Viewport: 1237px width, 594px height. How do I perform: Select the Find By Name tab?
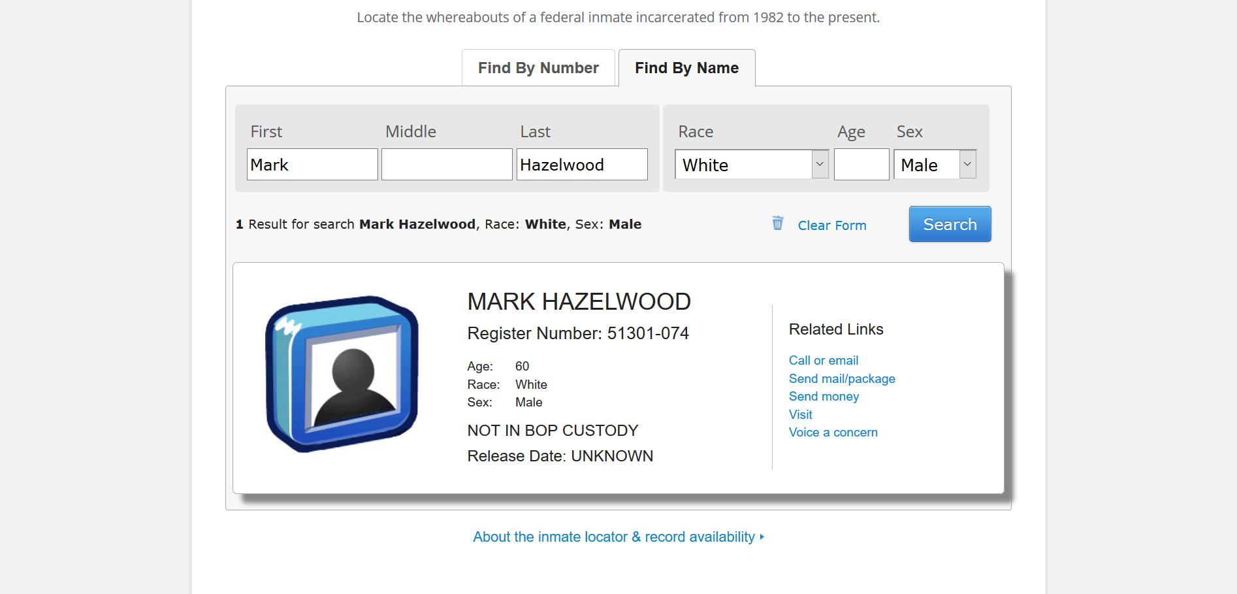coord(686,68)
